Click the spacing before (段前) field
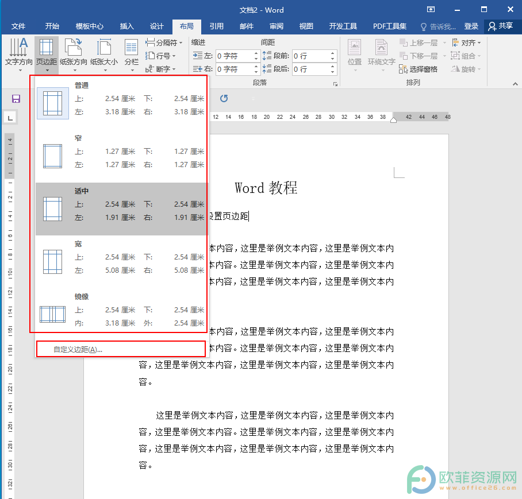Screen dimensions: 522x499 (311, 56)
